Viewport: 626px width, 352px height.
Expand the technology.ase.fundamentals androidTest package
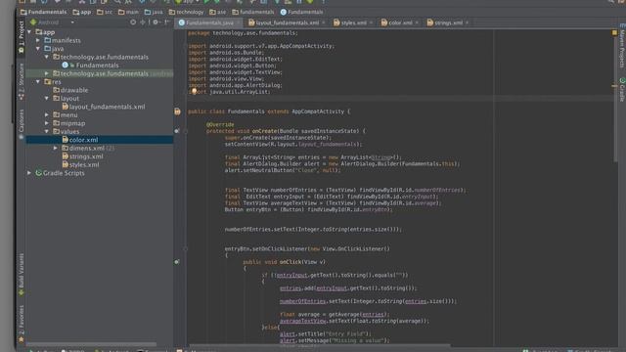[47, 73]
